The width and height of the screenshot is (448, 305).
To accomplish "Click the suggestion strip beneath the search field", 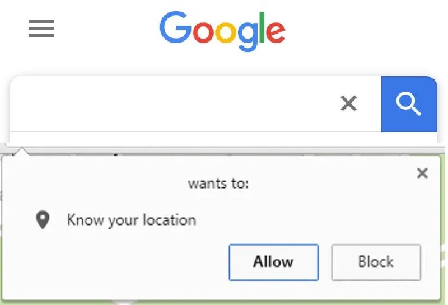I will click(223, 137).
